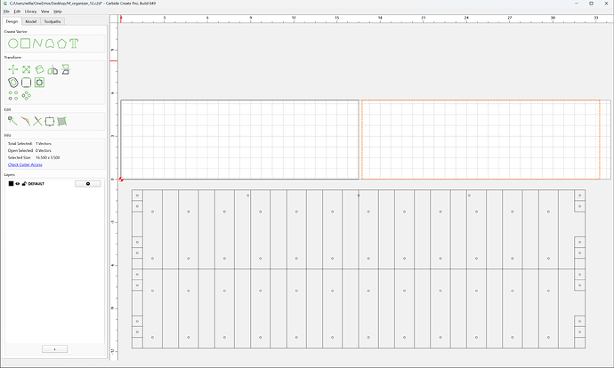This screenshot has height=368, width=614.
Task: Click the Selected Size 16.500 x 5.500 value
Action: (x=48, y=157)
